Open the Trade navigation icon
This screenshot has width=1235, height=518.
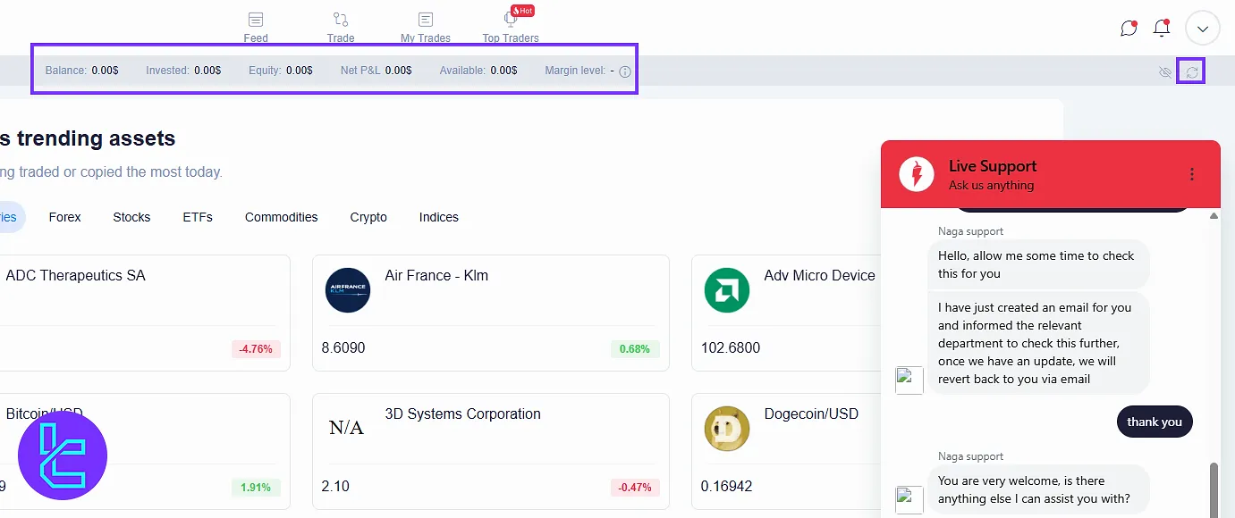pyautogui.click(x=341, y=21)
